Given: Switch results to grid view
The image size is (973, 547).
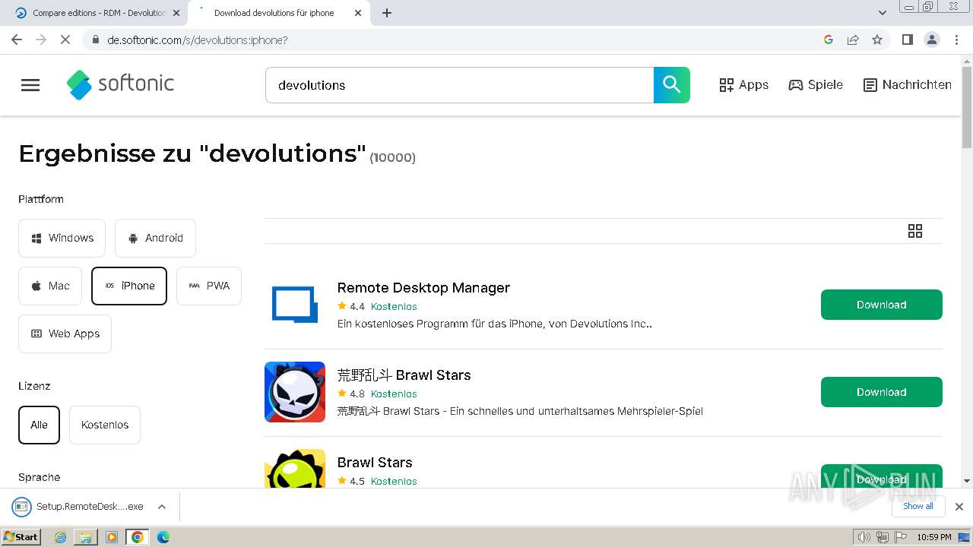Looking at the screenshot, I should click(915, 231).
